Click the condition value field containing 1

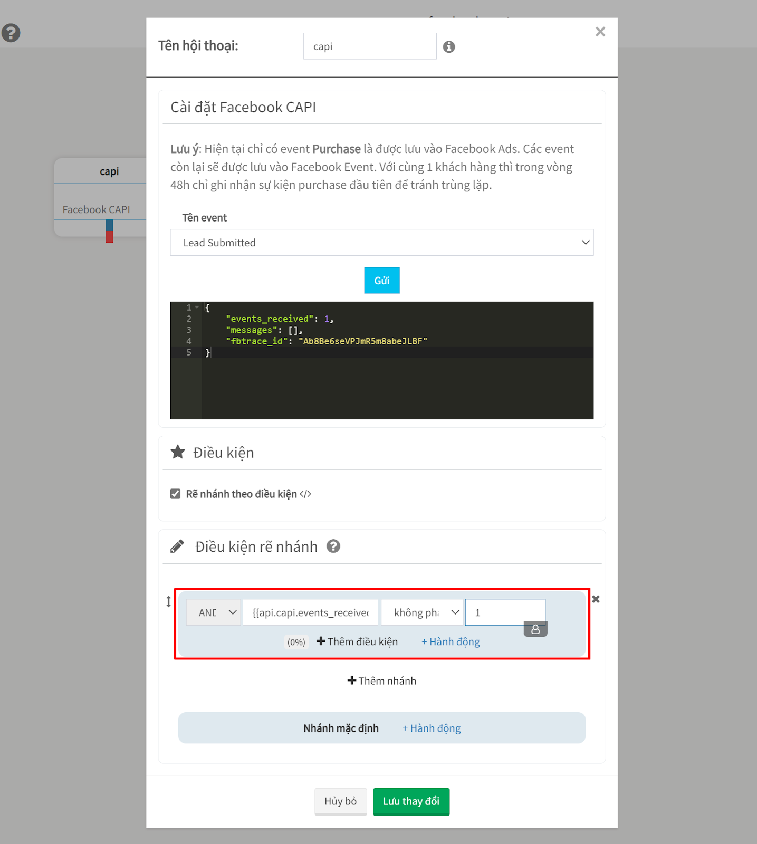click(505, 612)
